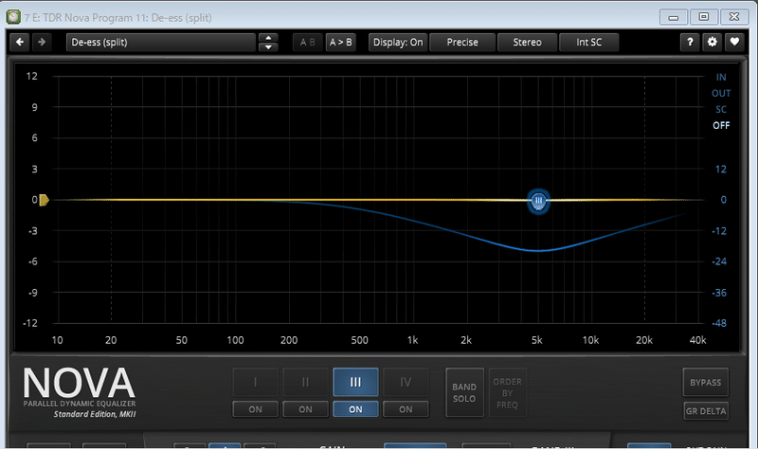The height and width of the screenshot is (450, 758).
Task: Click the NOVA logo
Action: (x=79, y=384)
